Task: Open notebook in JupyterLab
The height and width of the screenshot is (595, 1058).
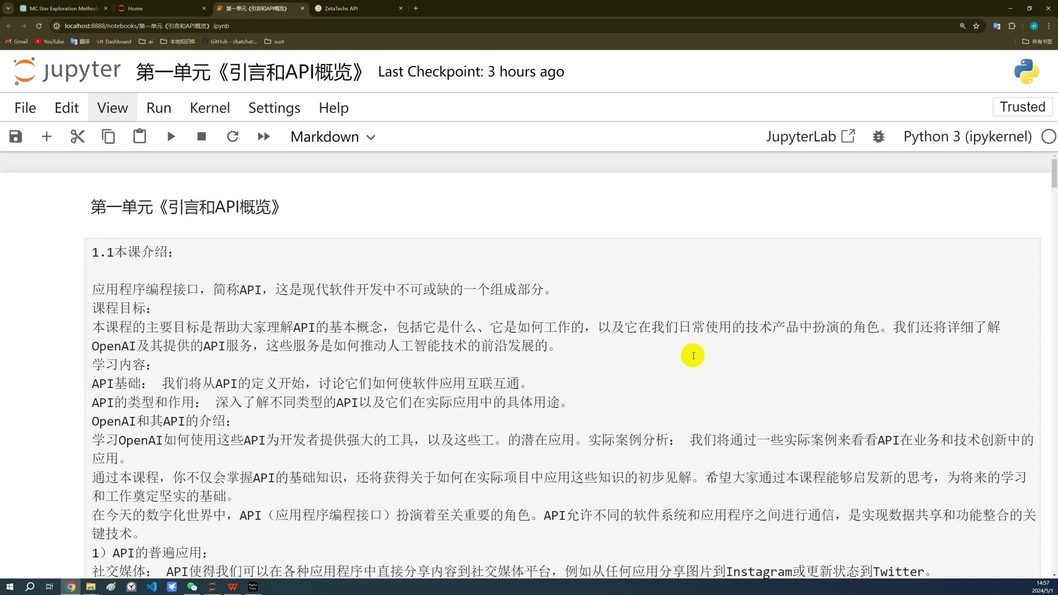Action: click(810, 137)
